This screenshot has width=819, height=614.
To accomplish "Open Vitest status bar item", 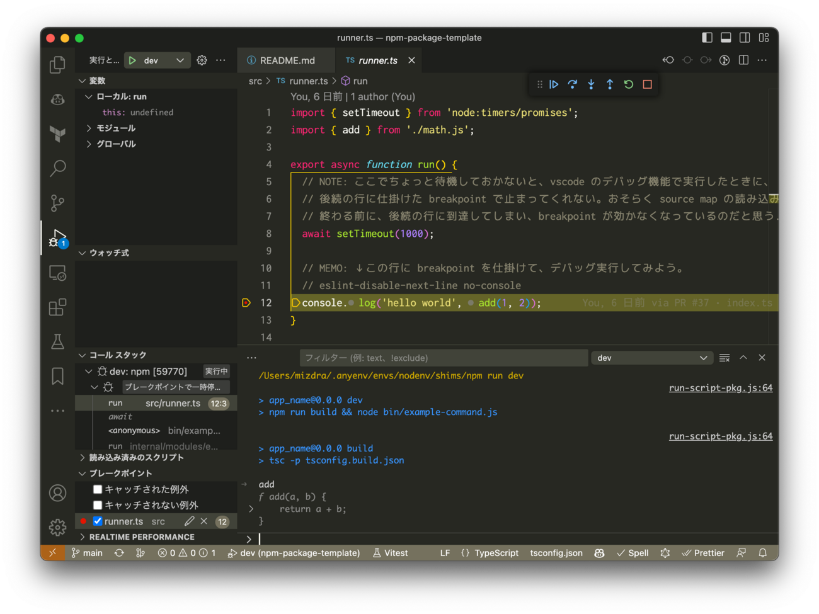I will [x=391, y=553].
